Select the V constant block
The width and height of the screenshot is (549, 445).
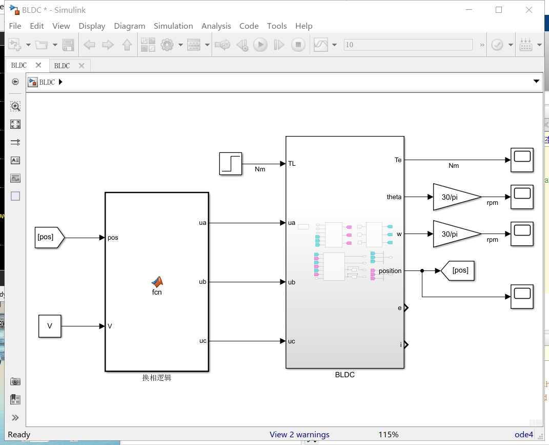(50, 326)
